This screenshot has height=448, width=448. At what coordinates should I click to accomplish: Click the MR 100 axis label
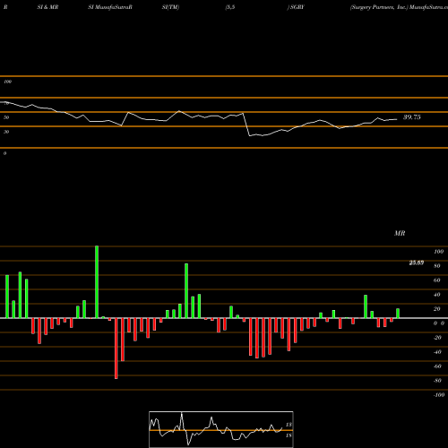438,252
